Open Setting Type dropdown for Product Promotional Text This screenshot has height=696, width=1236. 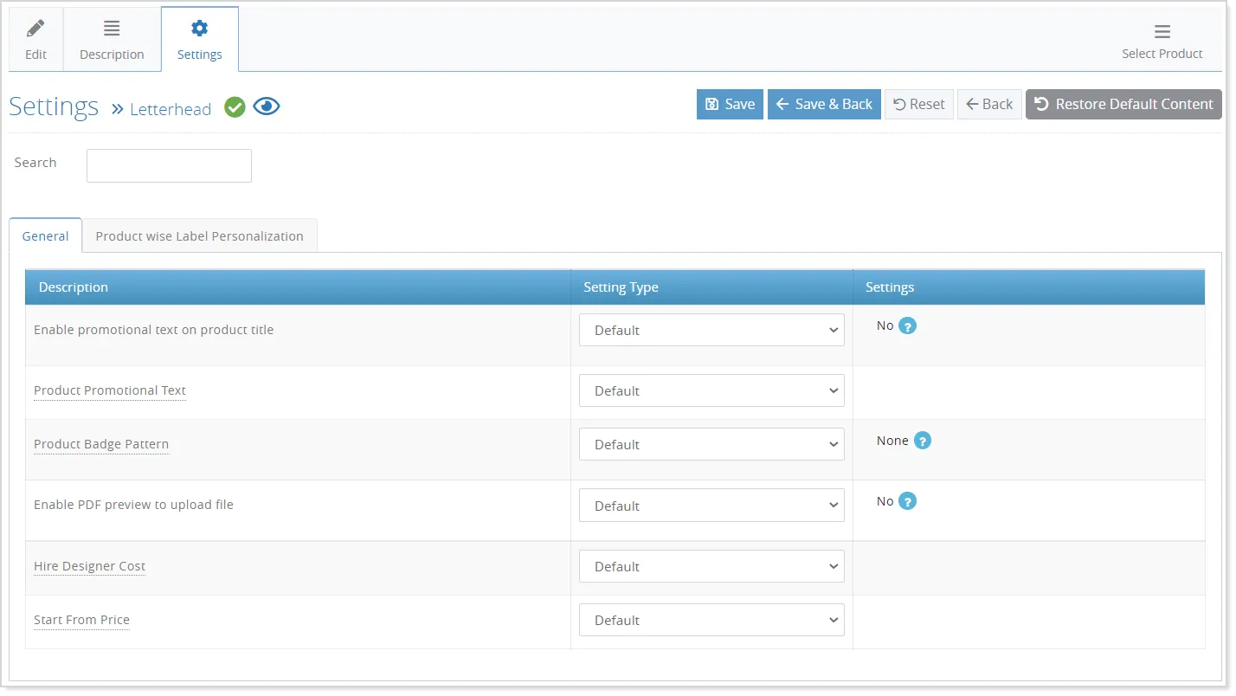coord(711,390)
